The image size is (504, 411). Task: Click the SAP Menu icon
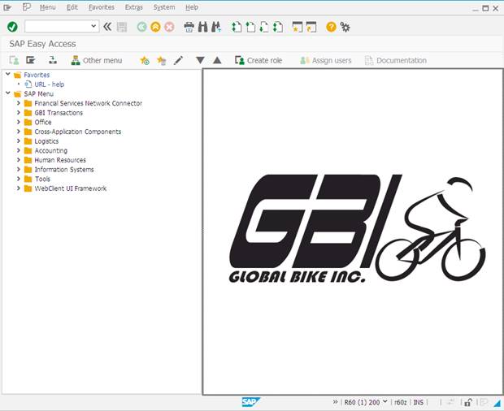[x=31, y=60]
